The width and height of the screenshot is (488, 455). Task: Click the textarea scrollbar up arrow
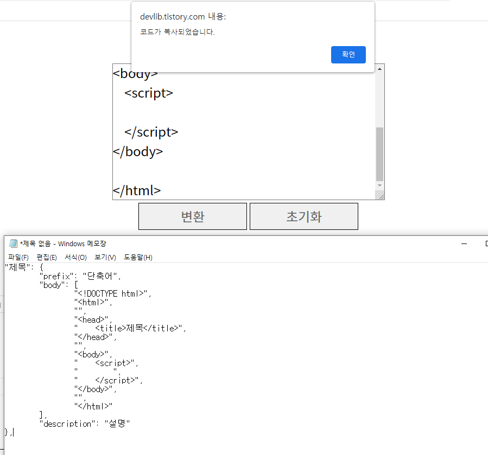pyautogui.click(x=379, y=69)
